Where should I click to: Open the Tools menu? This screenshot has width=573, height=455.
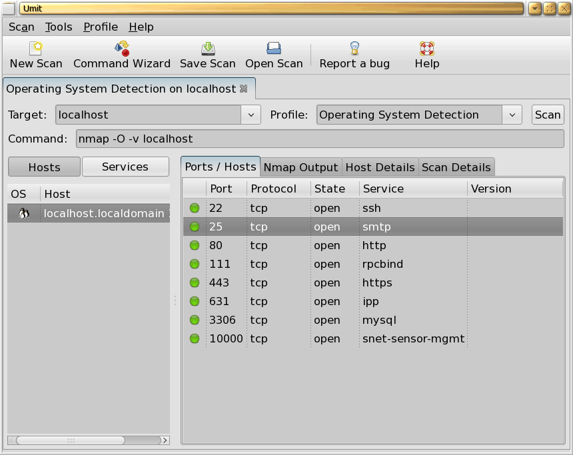[x=59, y=27]
